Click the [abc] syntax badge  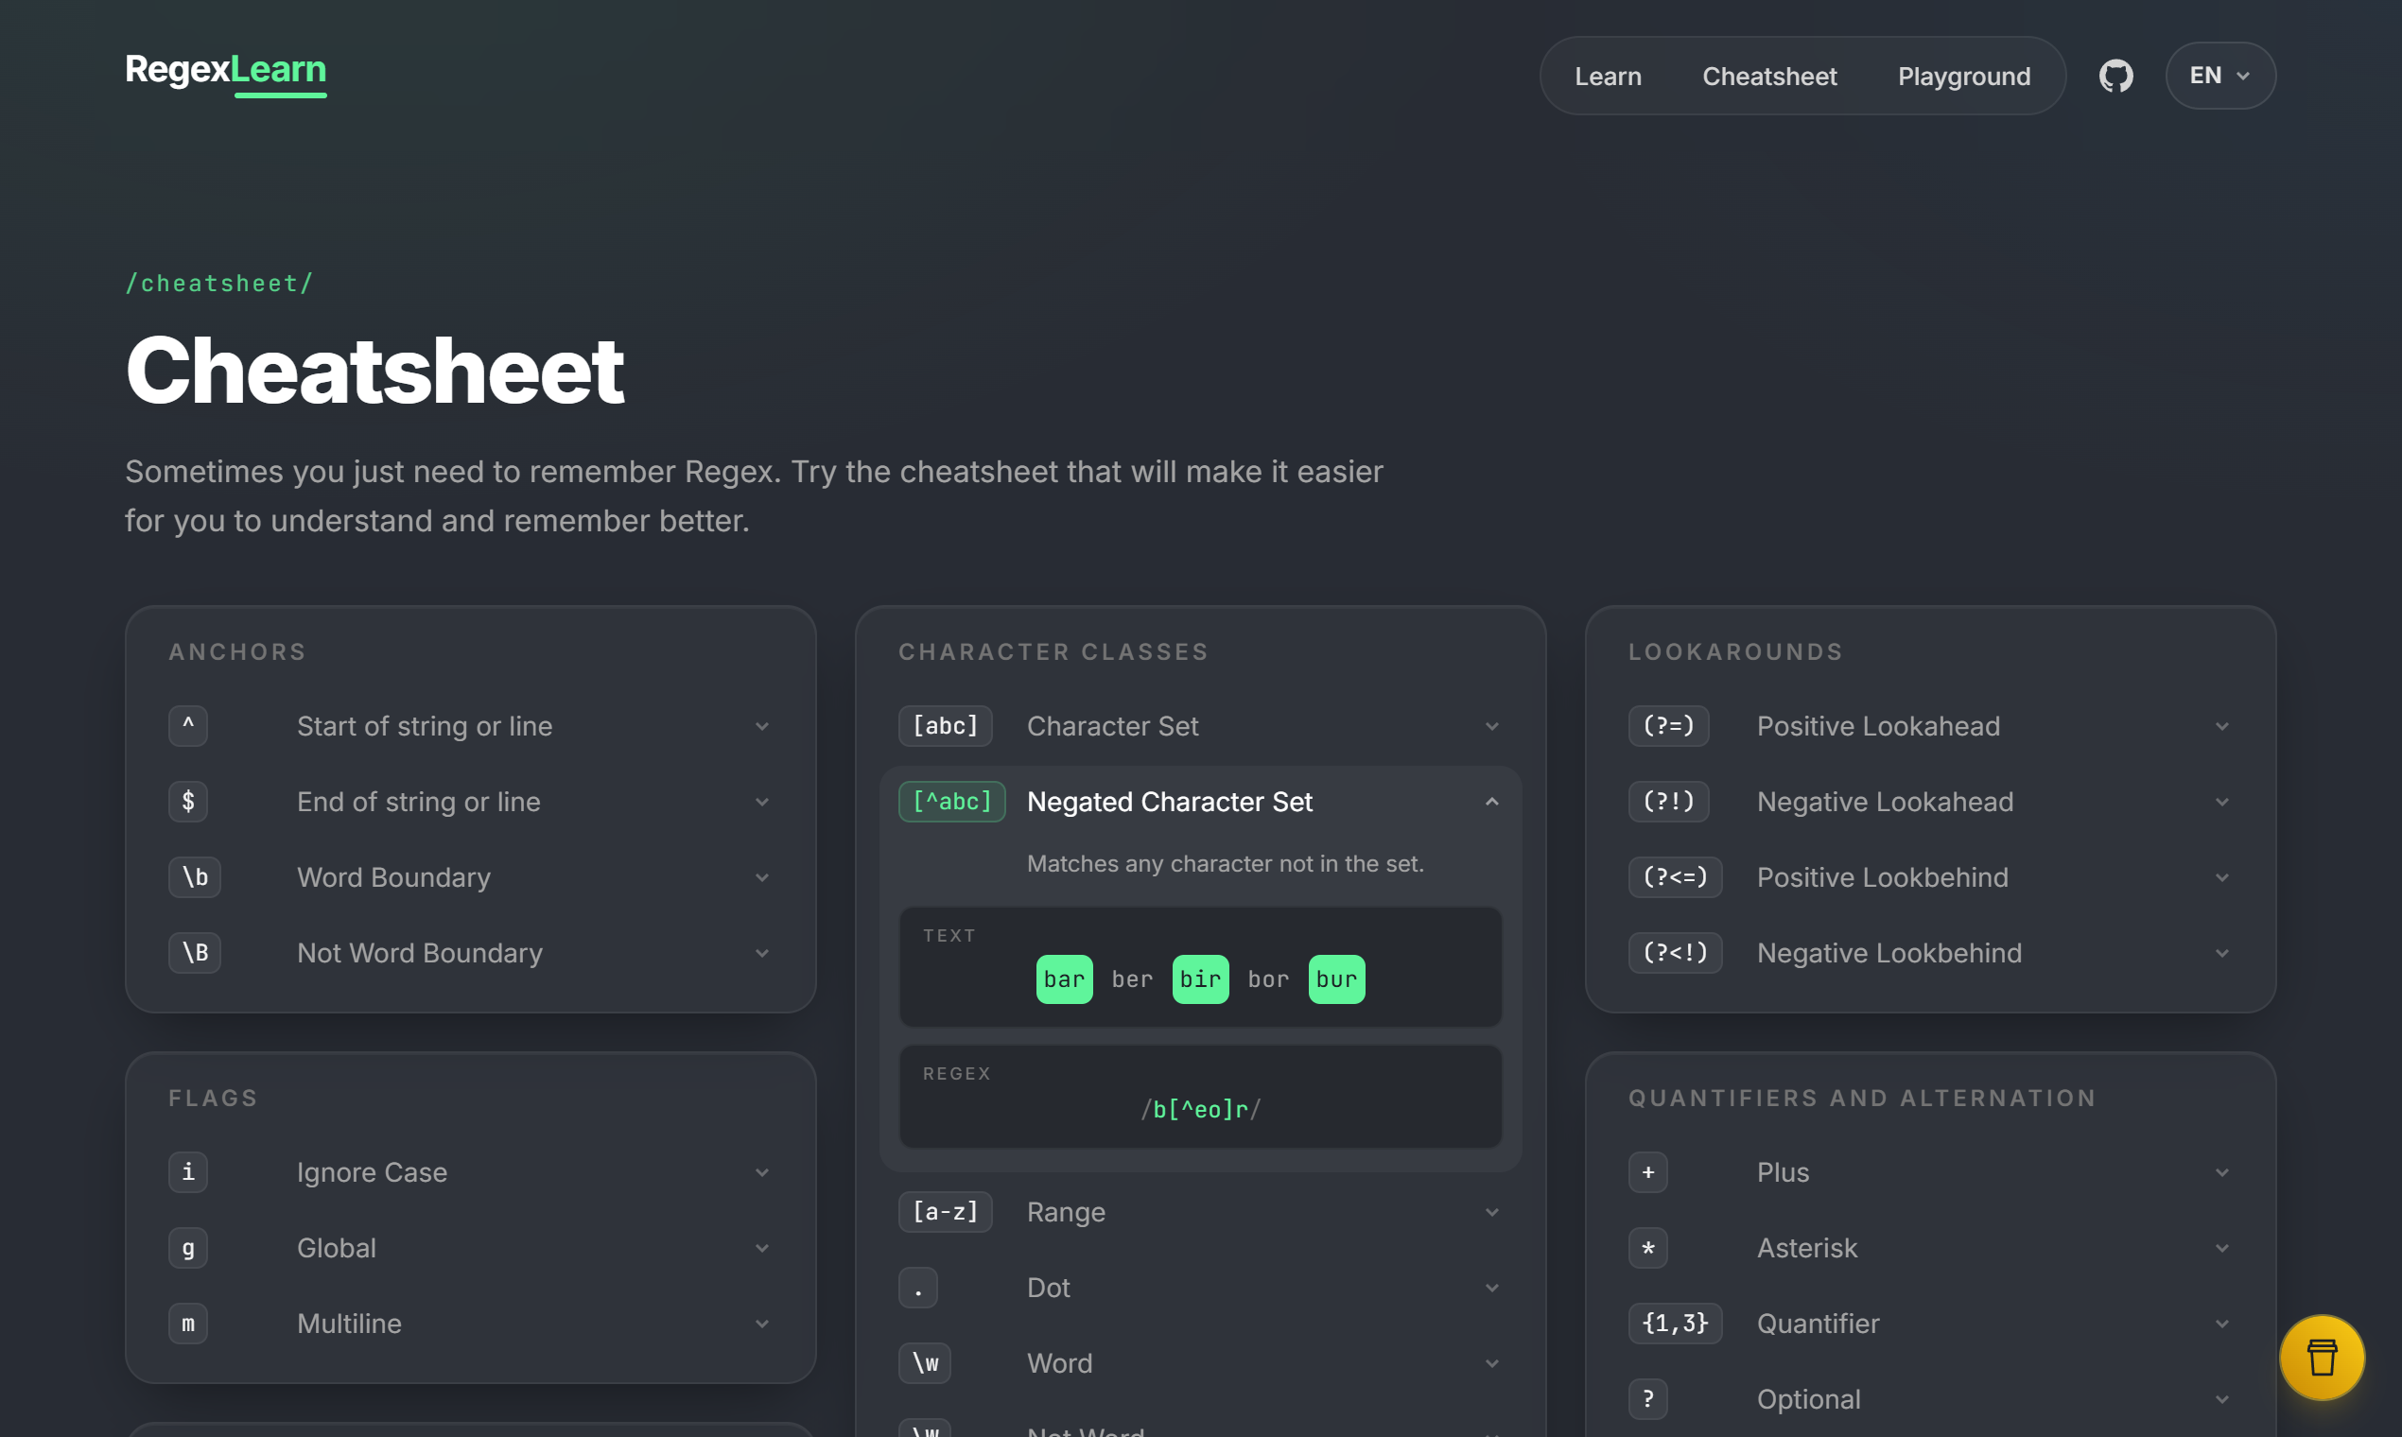pos(946,726)
